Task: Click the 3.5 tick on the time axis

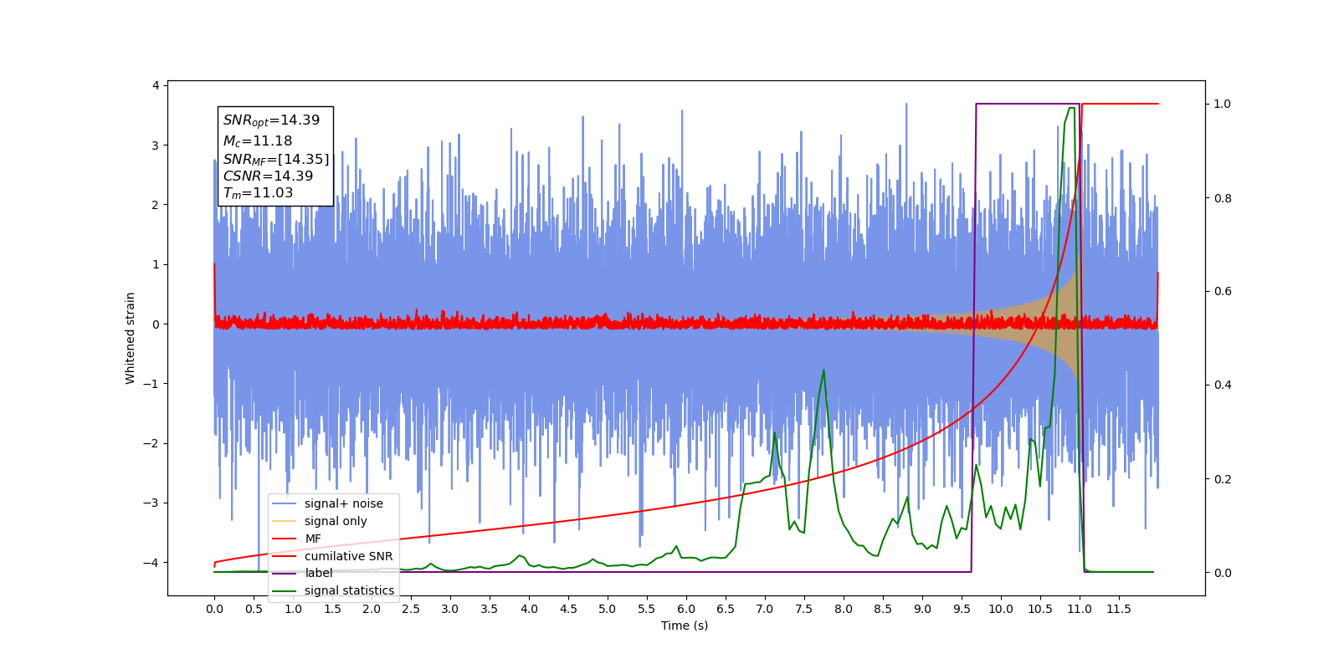Action: tap(490, 609)
